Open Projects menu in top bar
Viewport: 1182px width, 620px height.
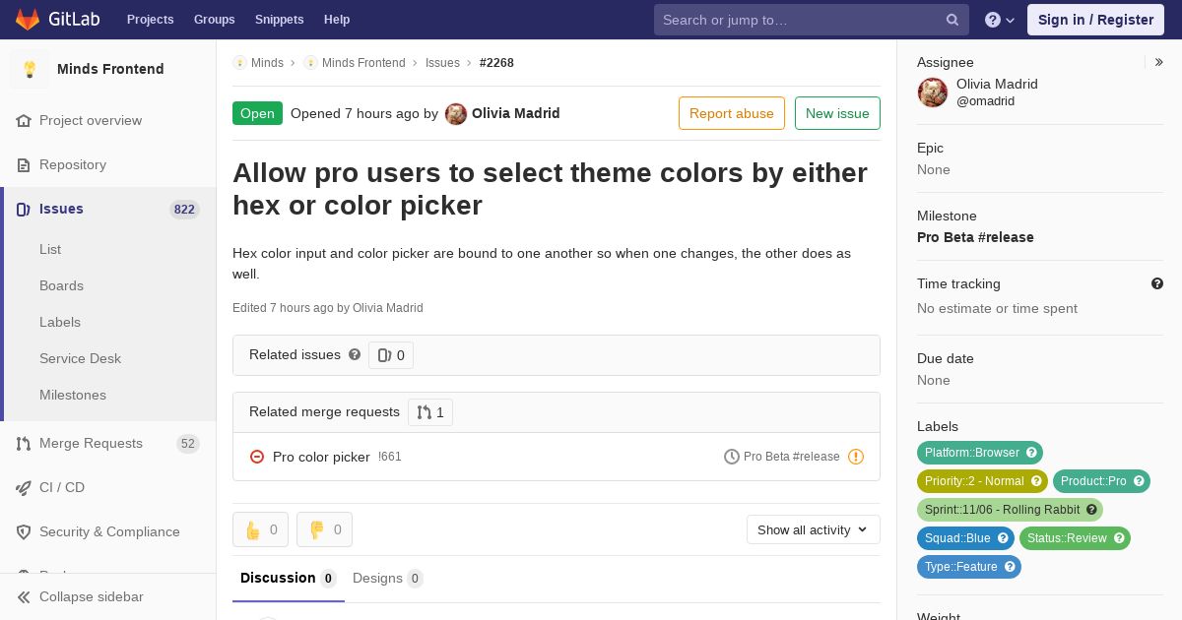(x=150, y=20)
